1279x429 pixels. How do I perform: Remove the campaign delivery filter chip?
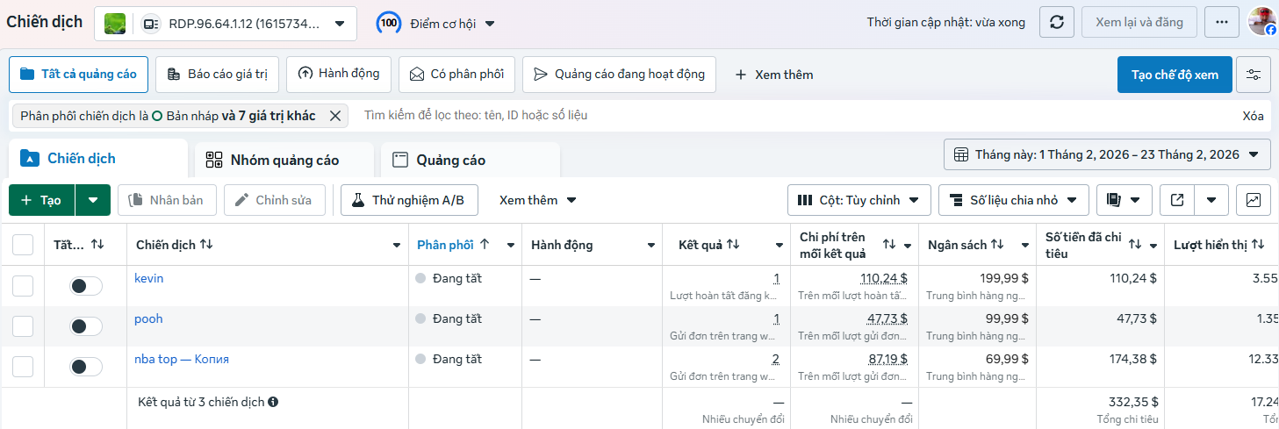coord(334,116)
